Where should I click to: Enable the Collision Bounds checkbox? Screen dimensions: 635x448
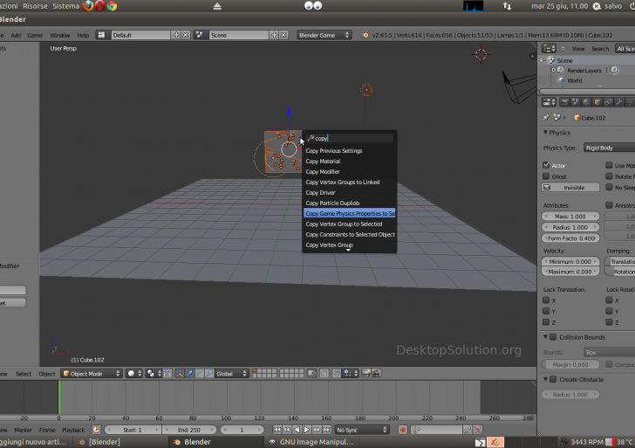(553, 337)
